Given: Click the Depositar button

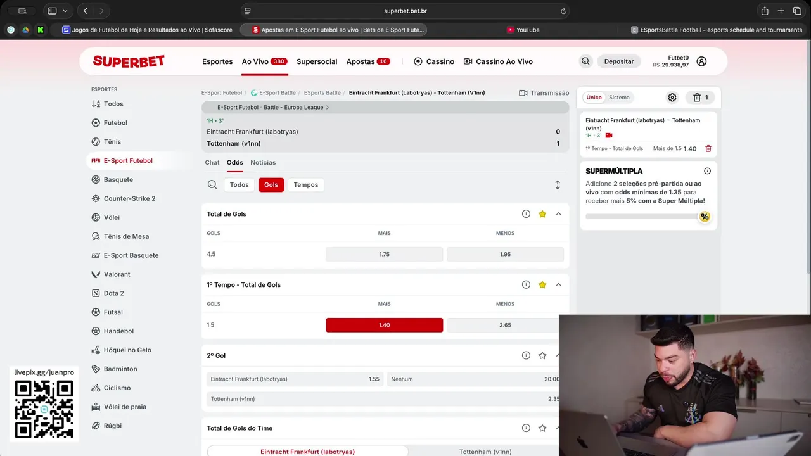Looking at the screenshot, I should point(619,61).
